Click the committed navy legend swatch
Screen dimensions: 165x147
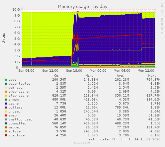(6, 123)
